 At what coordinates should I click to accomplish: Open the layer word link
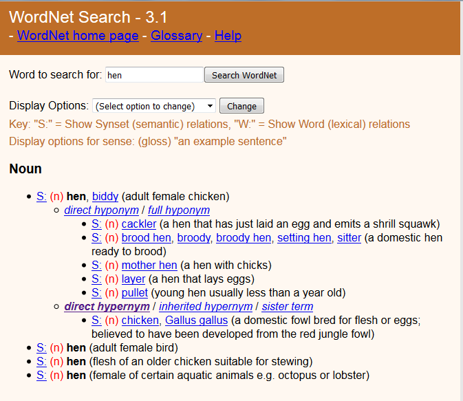[133, 279]
